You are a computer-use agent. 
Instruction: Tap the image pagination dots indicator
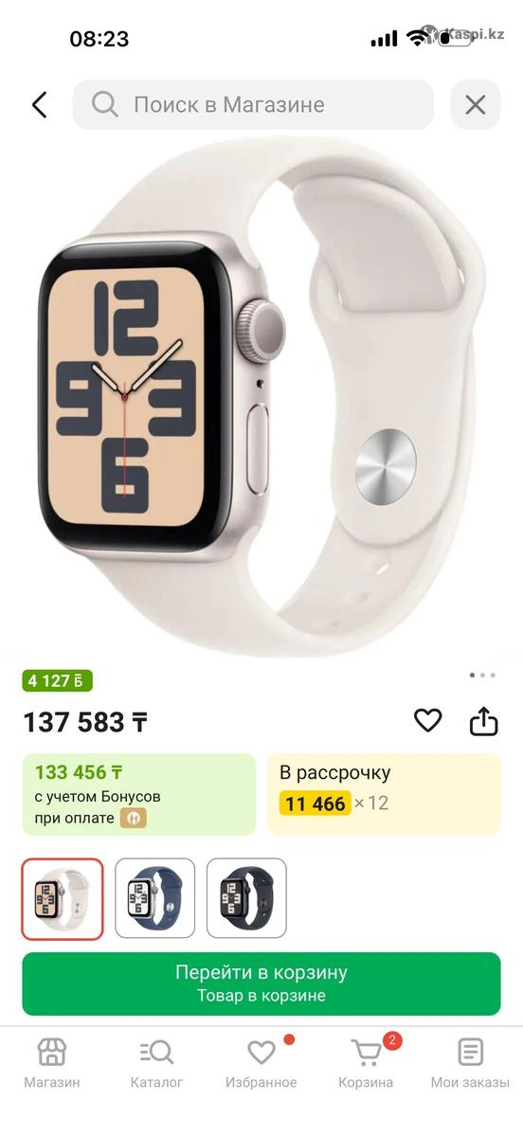coord(482,676)
